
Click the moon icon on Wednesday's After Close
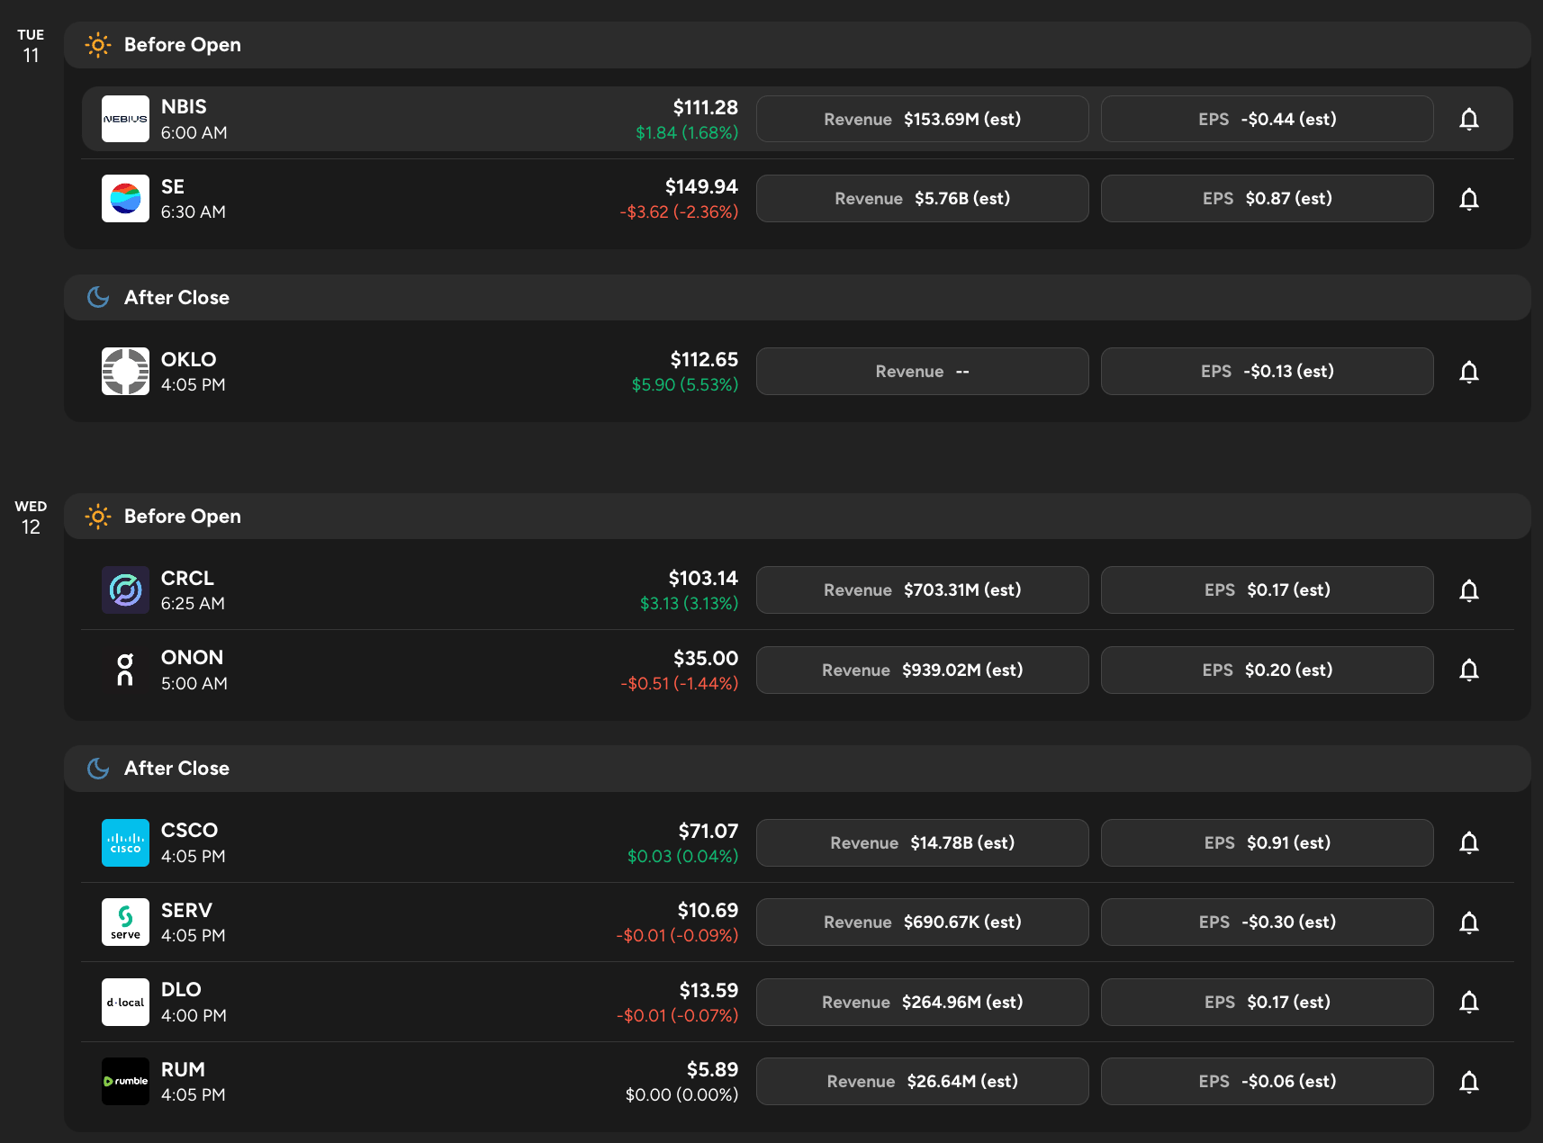97,768
